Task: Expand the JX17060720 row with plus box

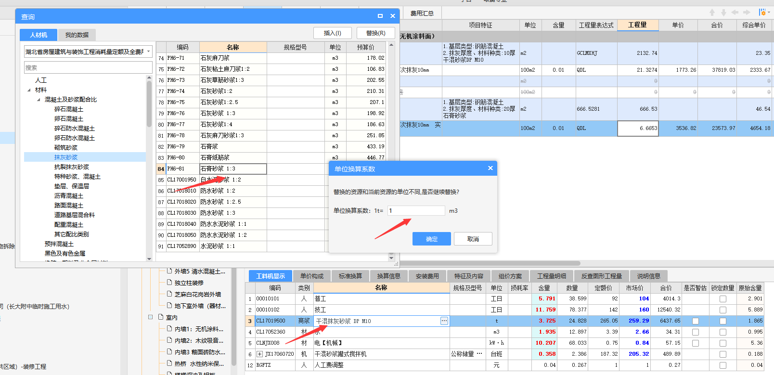Action: pos(260,354)
